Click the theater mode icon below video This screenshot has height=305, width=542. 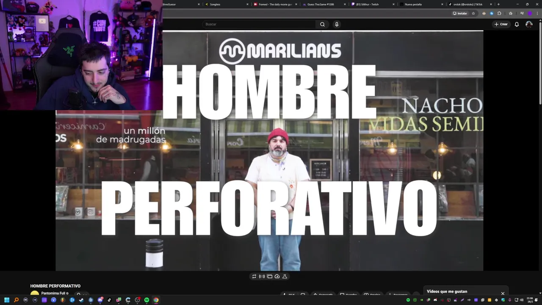click(269, 276)
